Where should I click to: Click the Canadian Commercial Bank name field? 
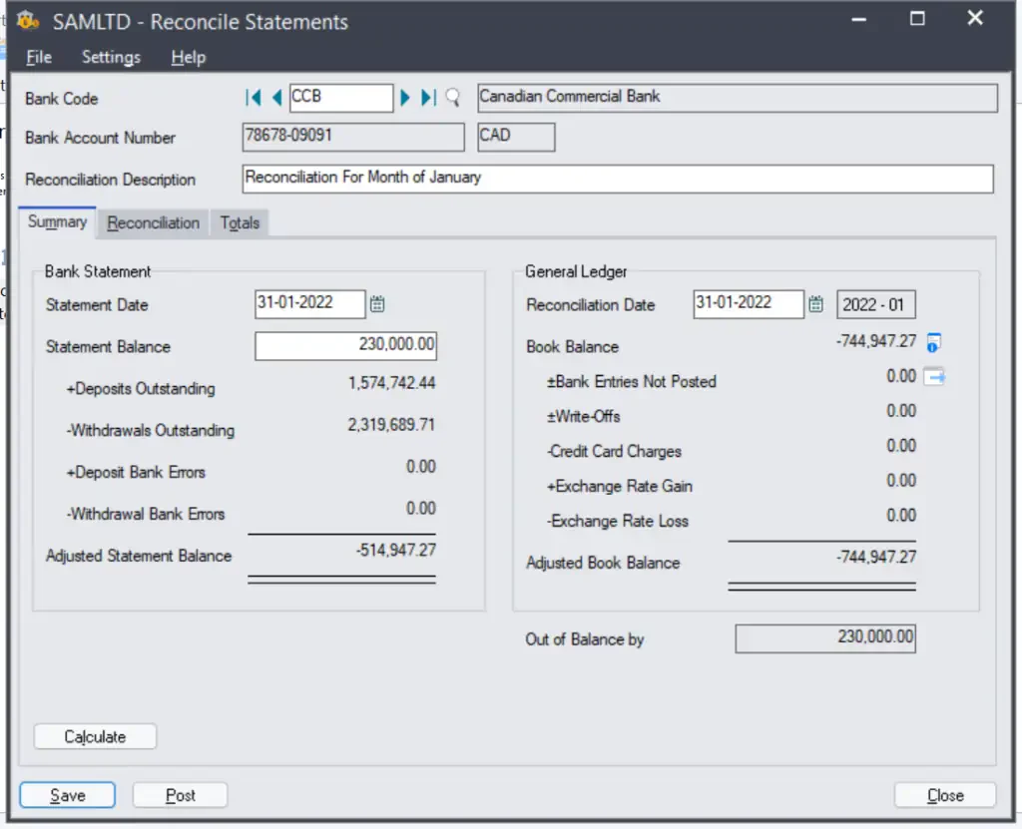click(738, 98)
